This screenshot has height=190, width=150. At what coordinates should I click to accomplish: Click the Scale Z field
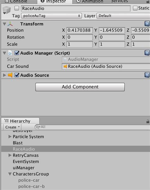[141, 44]
